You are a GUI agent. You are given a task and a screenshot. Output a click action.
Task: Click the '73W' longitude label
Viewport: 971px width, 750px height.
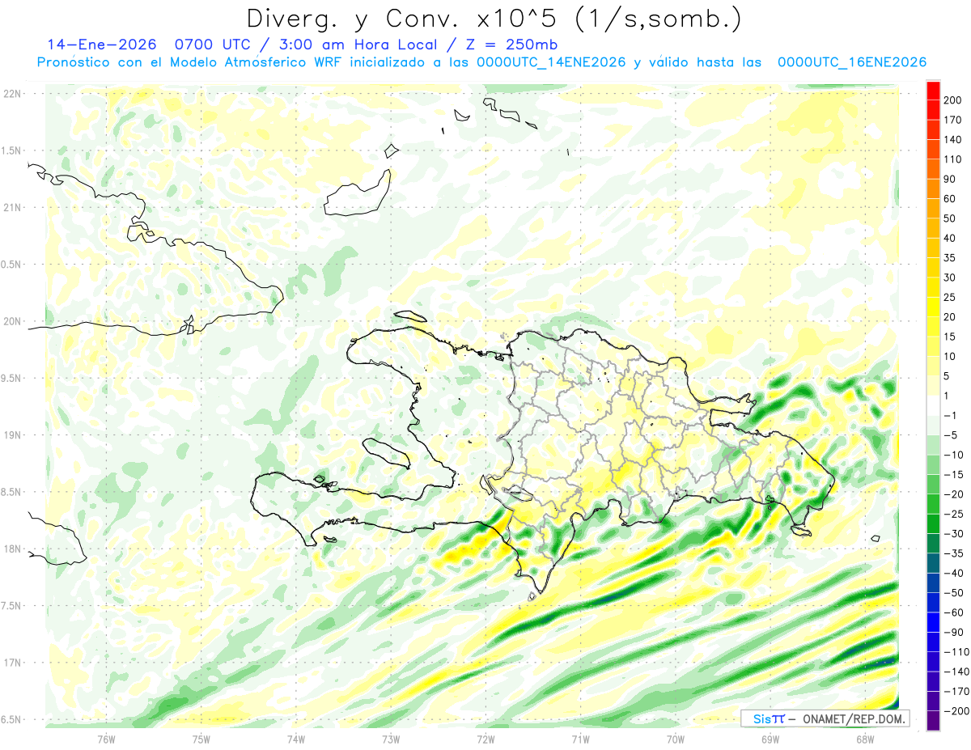(x=391, y=739)
